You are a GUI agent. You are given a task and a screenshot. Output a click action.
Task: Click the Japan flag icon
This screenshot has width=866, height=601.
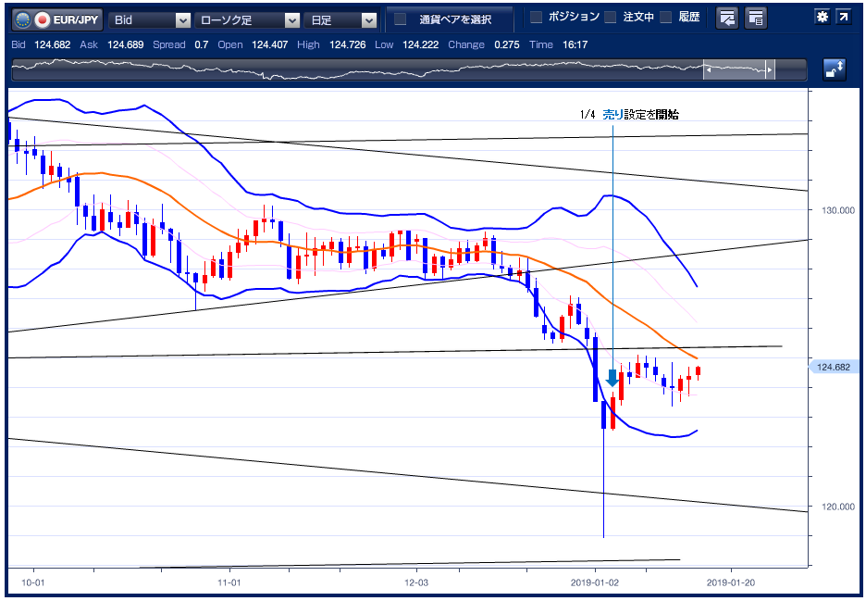(42, 20)
